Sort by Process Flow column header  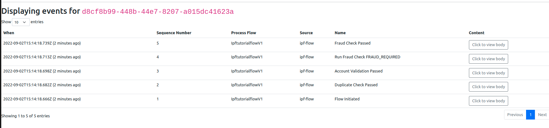[243, 33]
